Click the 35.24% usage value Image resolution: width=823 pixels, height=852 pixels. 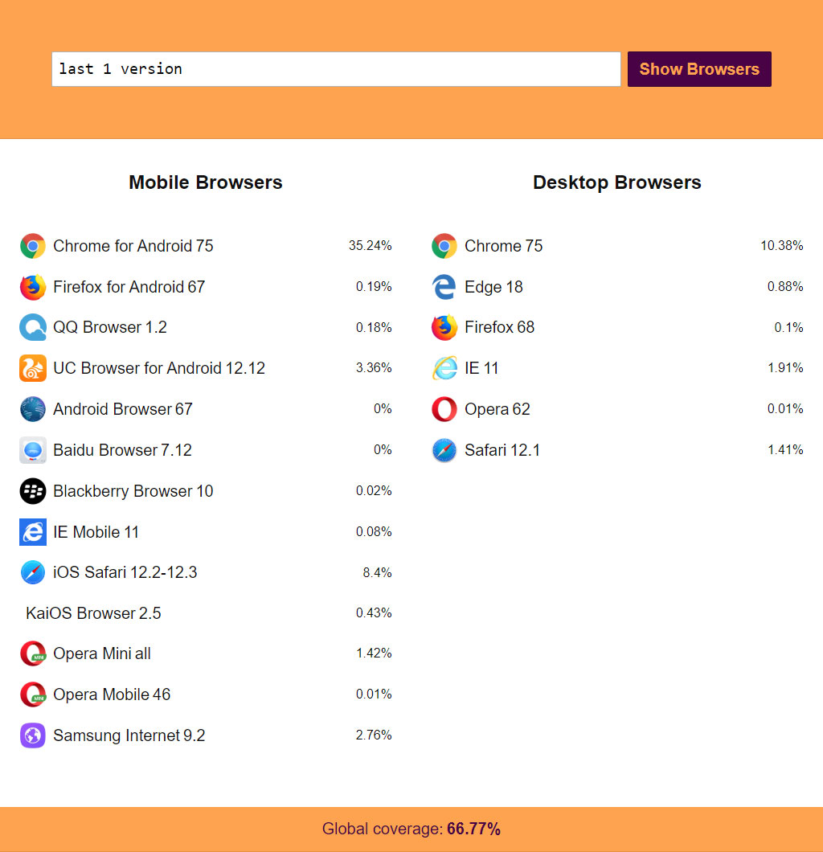[371, 246]
